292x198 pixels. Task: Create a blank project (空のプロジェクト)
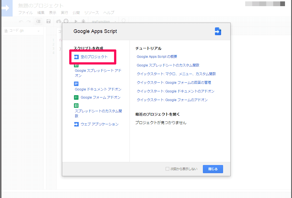pyautogui.click(x=94, y=57)
